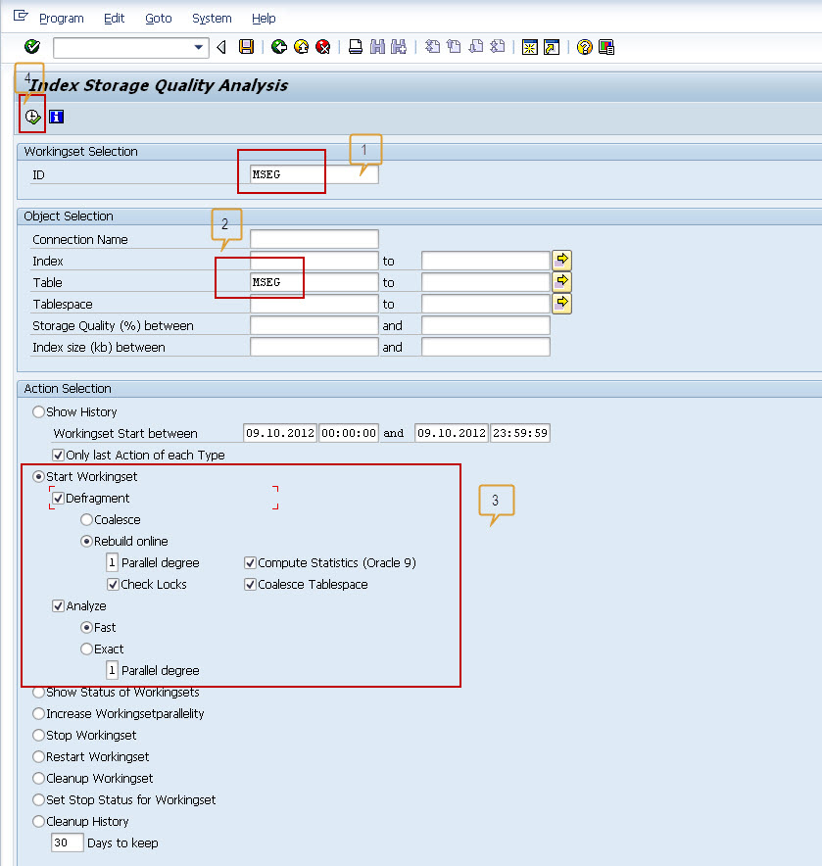
Task: Open the Program menu
Action: coord(61,18)
